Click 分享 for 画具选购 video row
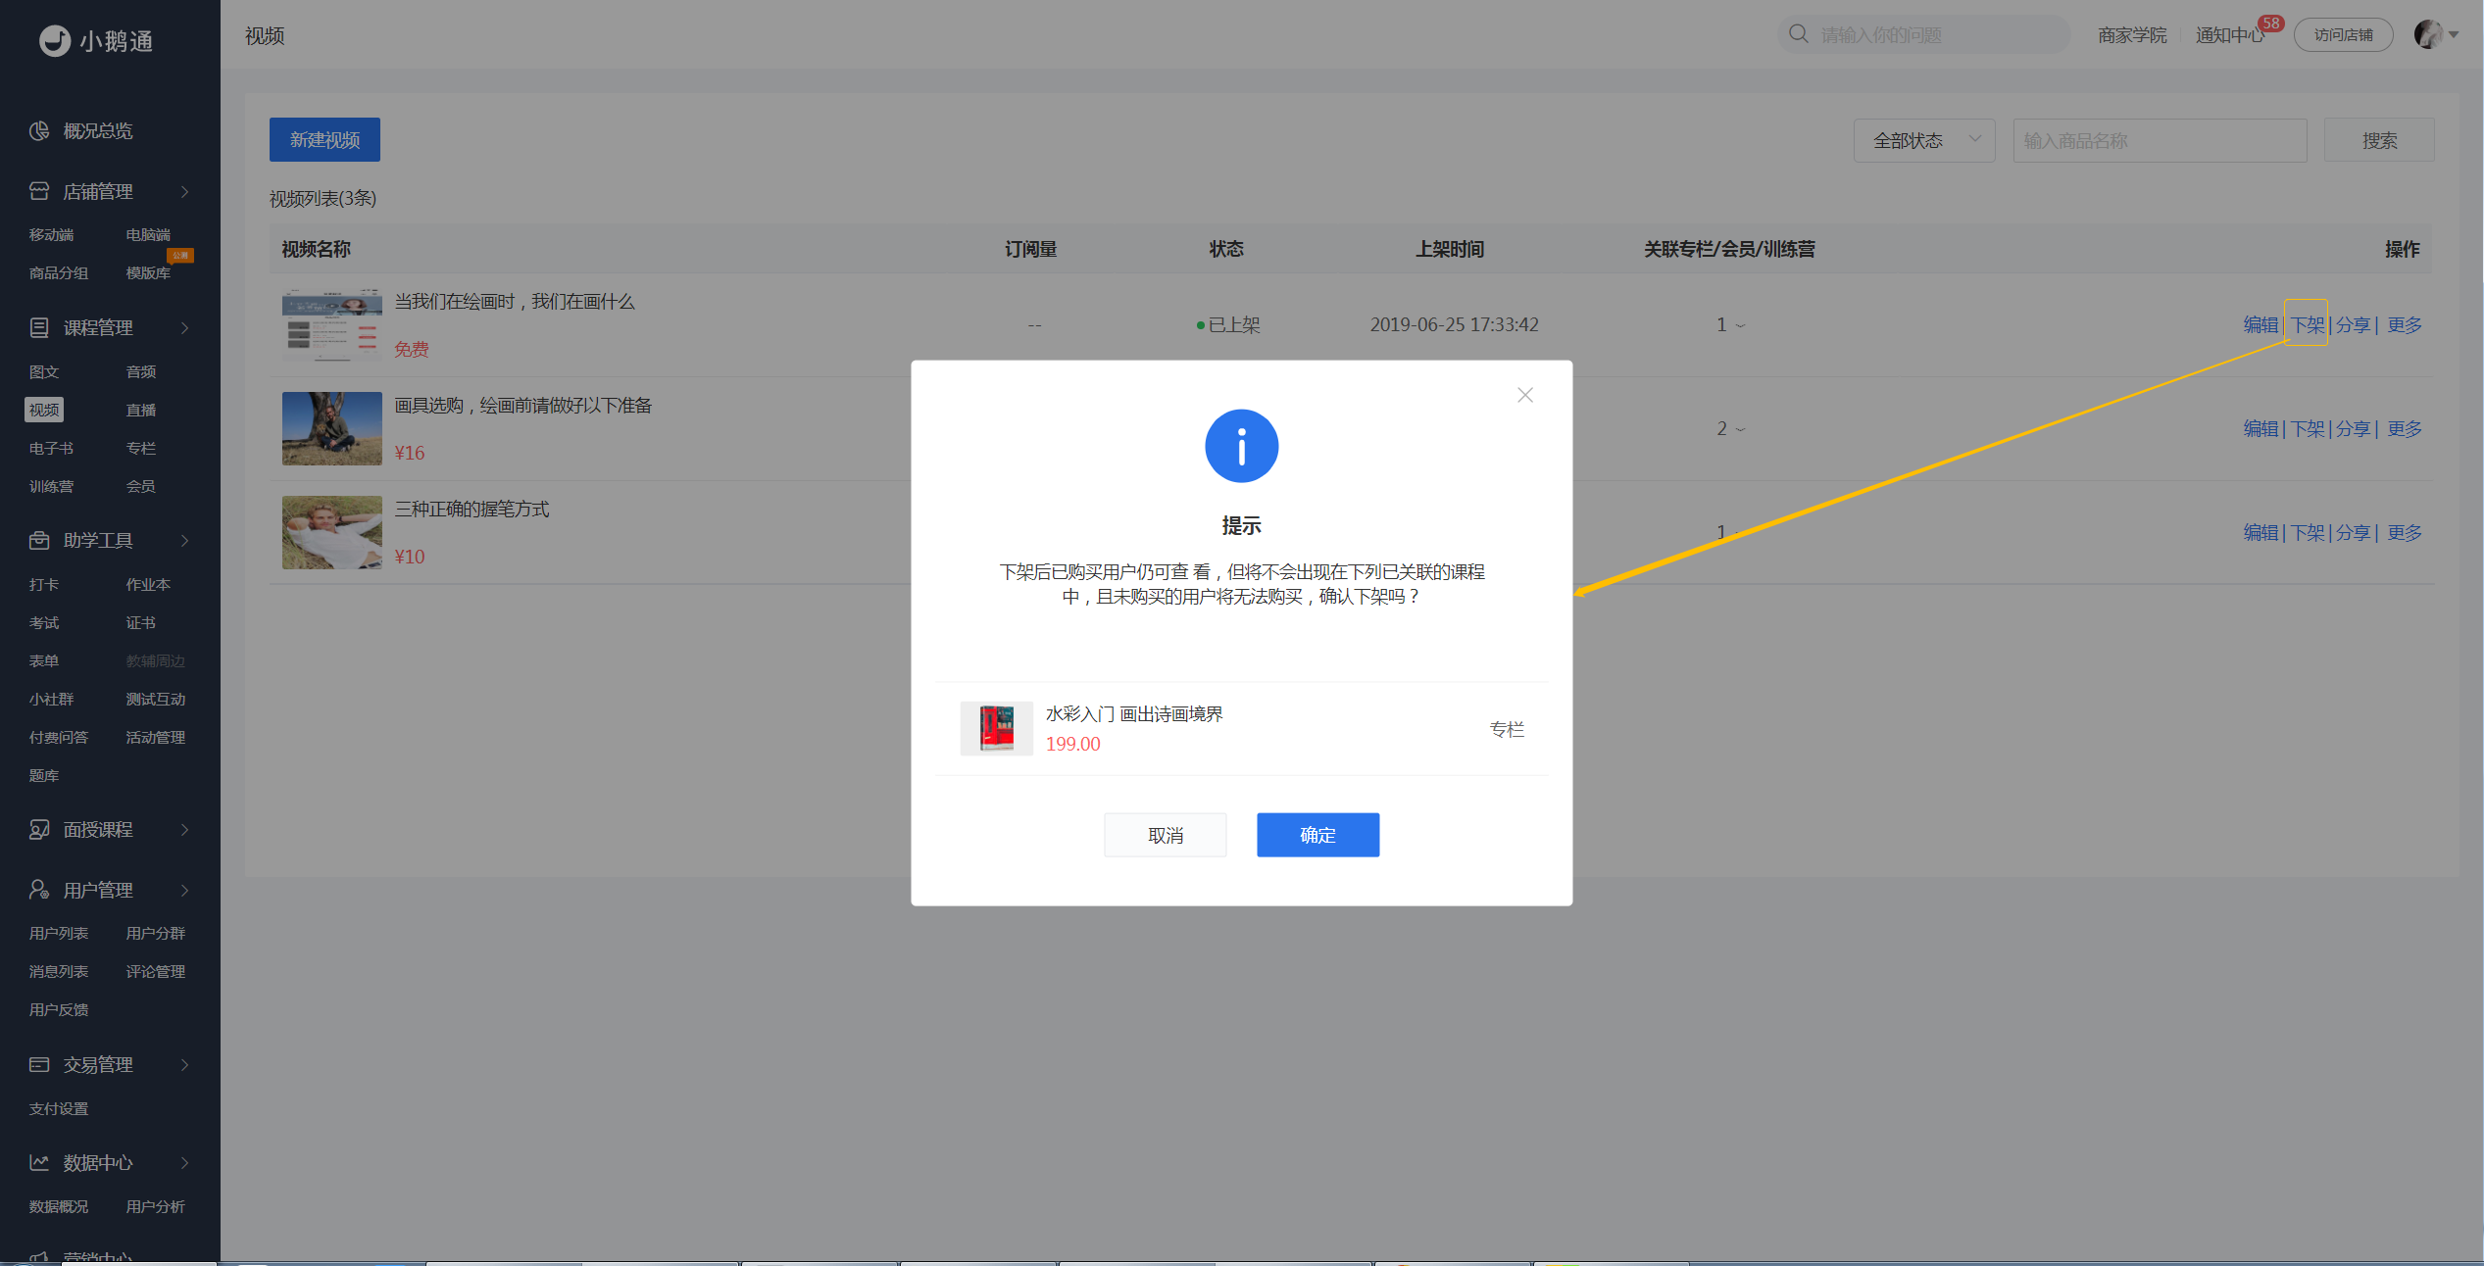 click(x=2353, y=428)
